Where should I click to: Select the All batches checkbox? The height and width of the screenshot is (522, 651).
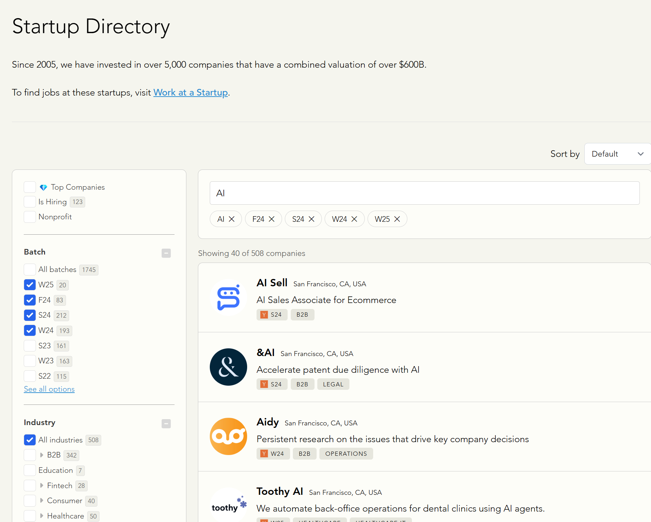click(x=30, y=269)
